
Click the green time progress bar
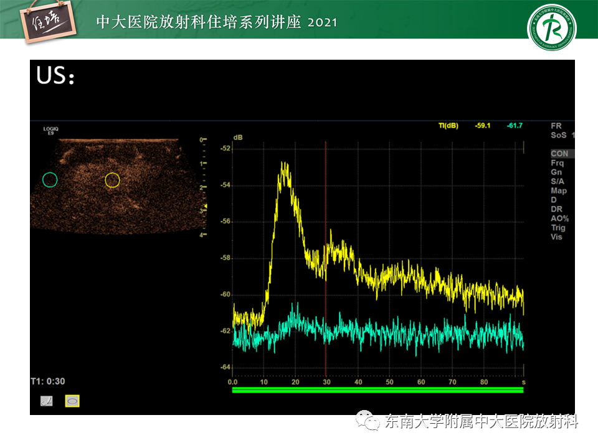point(377,390)
